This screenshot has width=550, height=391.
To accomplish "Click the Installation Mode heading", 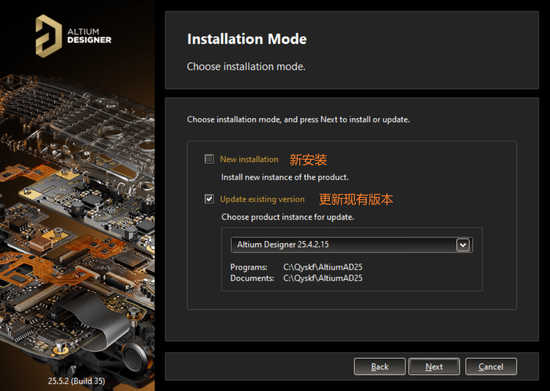I will click(247, 39).
